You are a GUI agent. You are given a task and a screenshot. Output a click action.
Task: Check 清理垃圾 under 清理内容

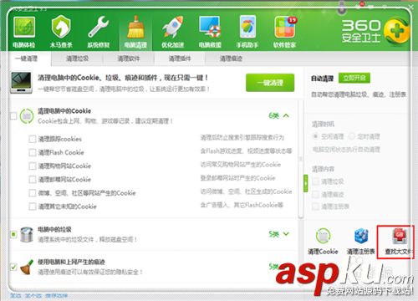pos(315,181)
